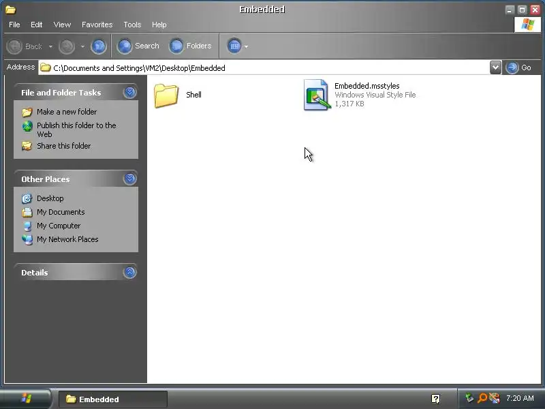The height and width of the screenshot is (409, 545).
Task: Toggle the Folders pane button
Action: [190, 46]
